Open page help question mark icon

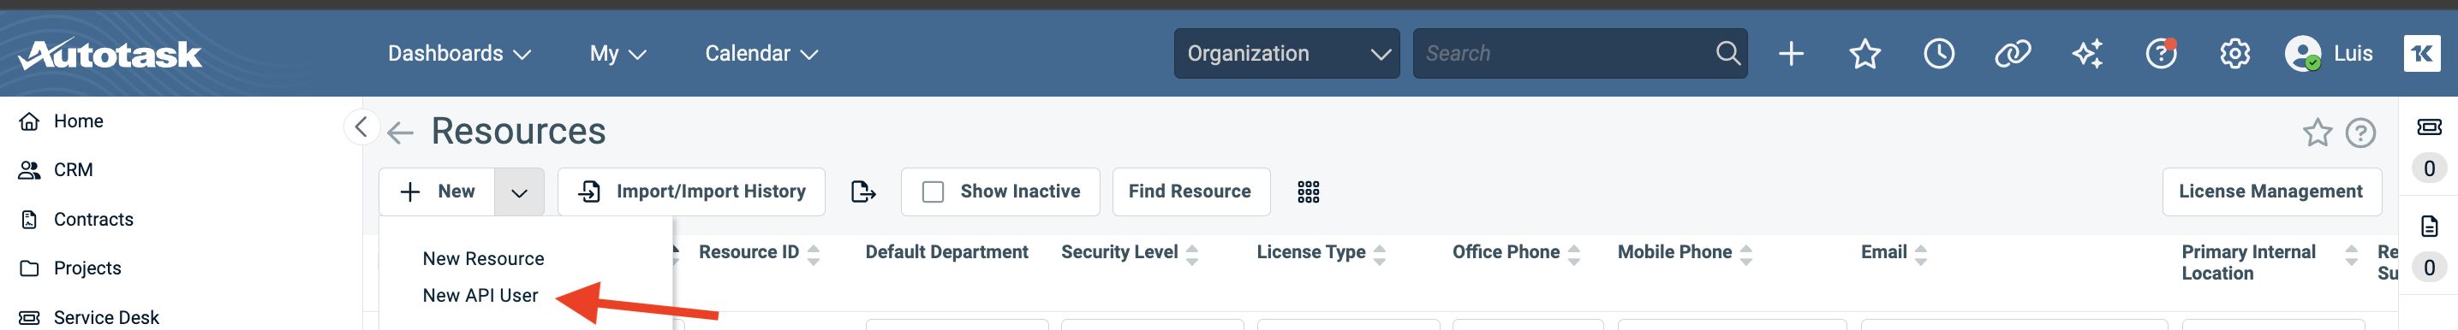click(2360, 133)
